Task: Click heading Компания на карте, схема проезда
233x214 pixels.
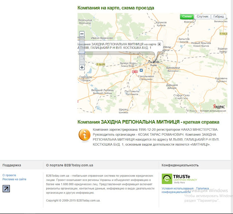Action: pyautogui.click(x=116, y=8)
